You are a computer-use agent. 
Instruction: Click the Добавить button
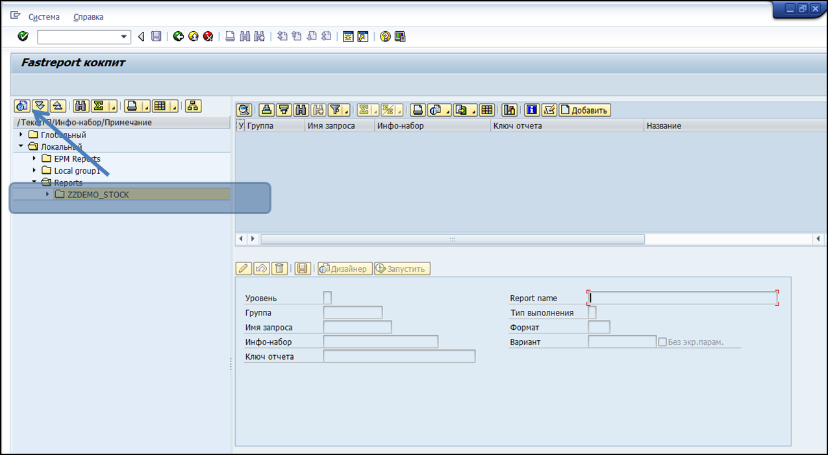pos(585,110)
